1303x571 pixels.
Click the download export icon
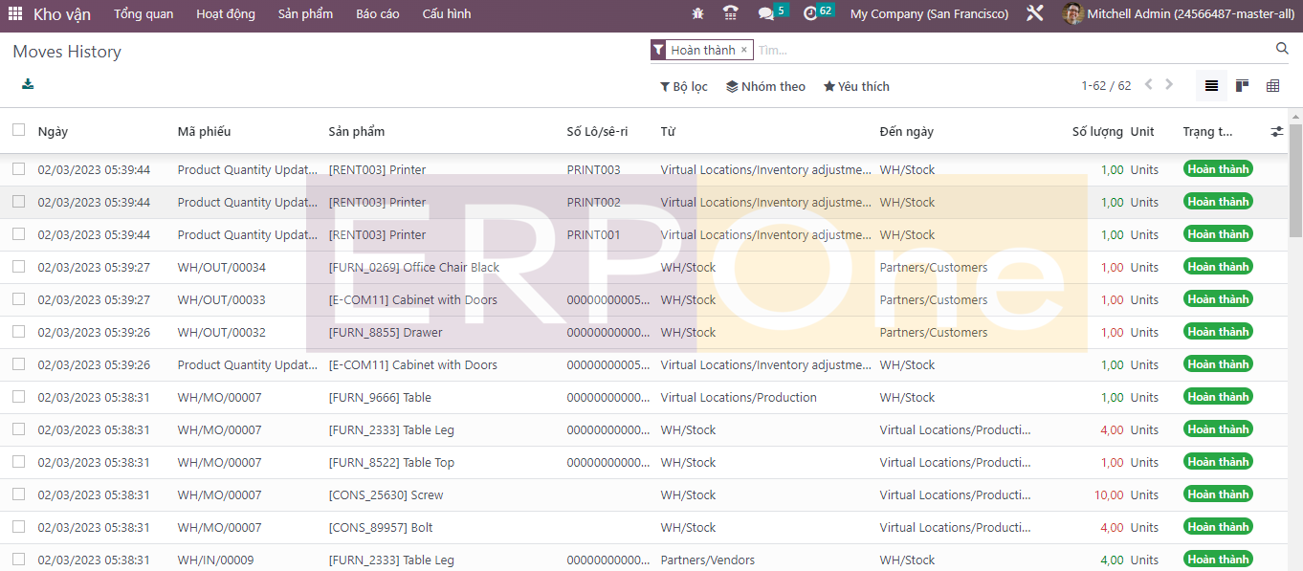tap(28, 84)
